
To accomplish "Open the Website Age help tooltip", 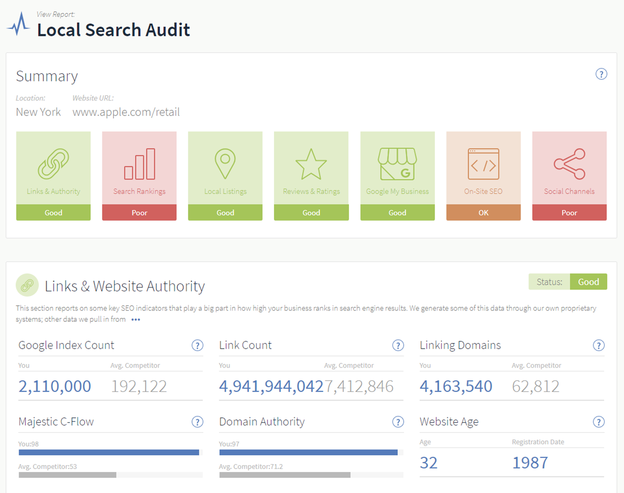I will pos(599,422).
